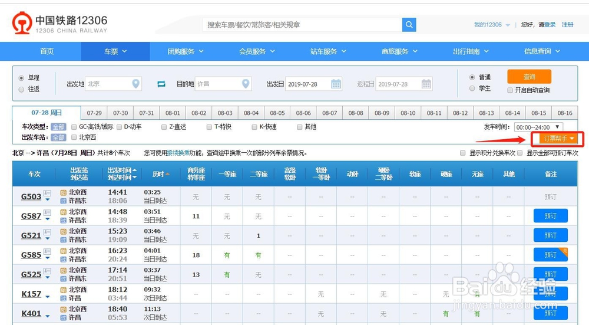Click the terminal station icon for G587 许昌东

click(x=63, y=221)
